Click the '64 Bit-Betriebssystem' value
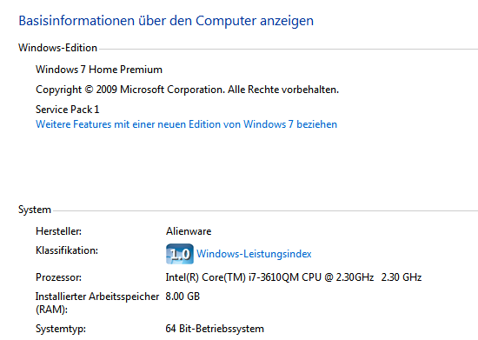The height and width of the screenshot is (340, 478). pos(215,329)
